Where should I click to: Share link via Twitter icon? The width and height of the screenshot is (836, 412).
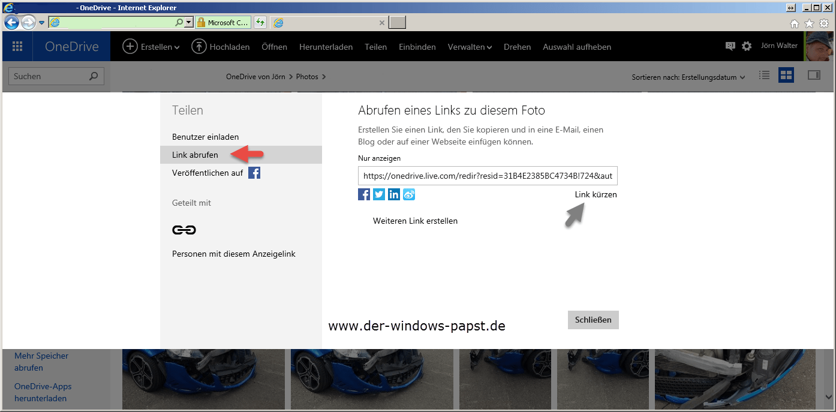coord(379,194)
